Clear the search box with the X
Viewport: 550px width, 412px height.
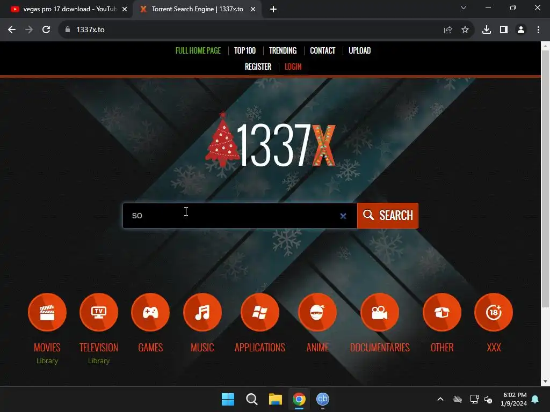[x=343, y=216]
